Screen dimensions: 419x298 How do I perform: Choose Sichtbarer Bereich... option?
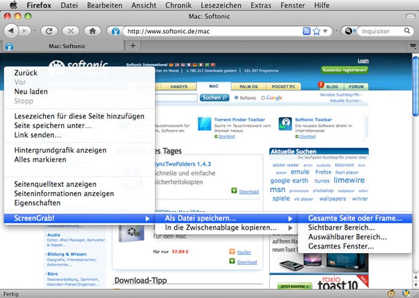355,228
